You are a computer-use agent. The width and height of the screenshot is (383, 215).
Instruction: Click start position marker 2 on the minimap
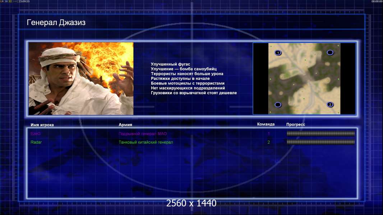(x=330, y=105)
